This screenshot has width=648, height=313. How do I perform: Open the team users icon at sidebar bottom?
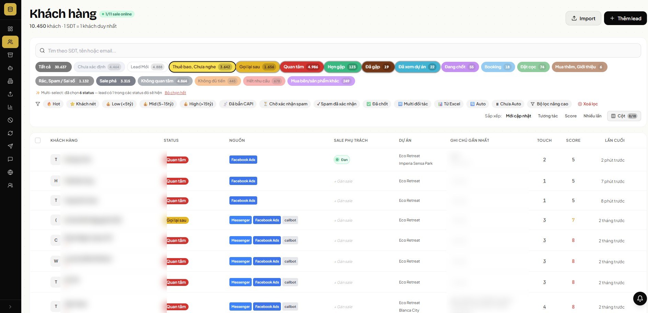pos(10,185)
